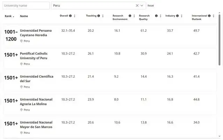
Task: Click location pin under Cayetano Heredia
Action: tap(21, 41)
